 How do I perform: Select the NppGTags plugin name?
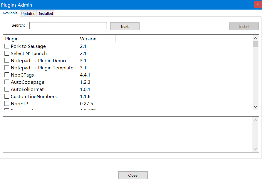tap(22, 75)
